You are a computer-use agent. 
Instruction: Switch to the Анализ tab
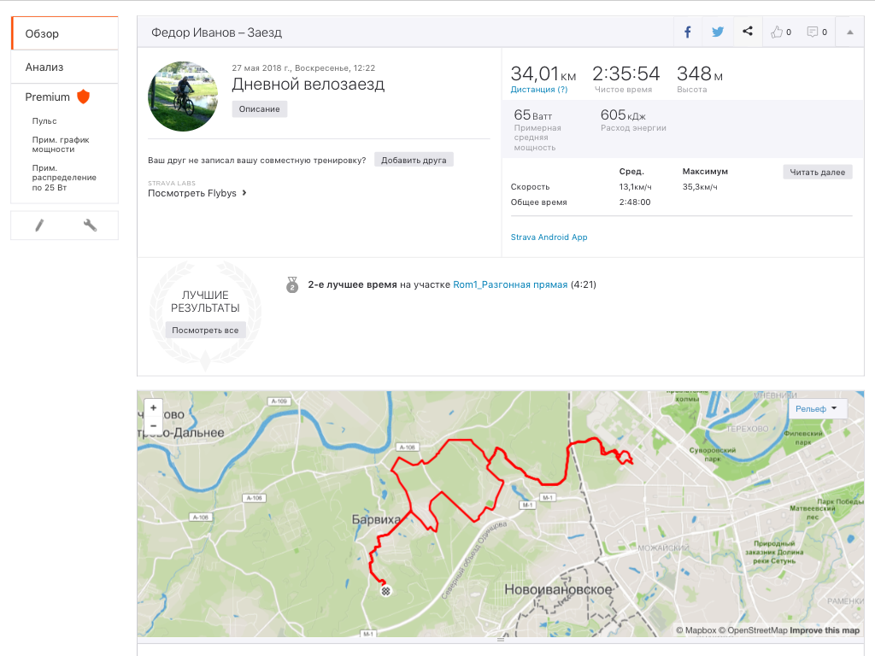click(x=64, y=67)
